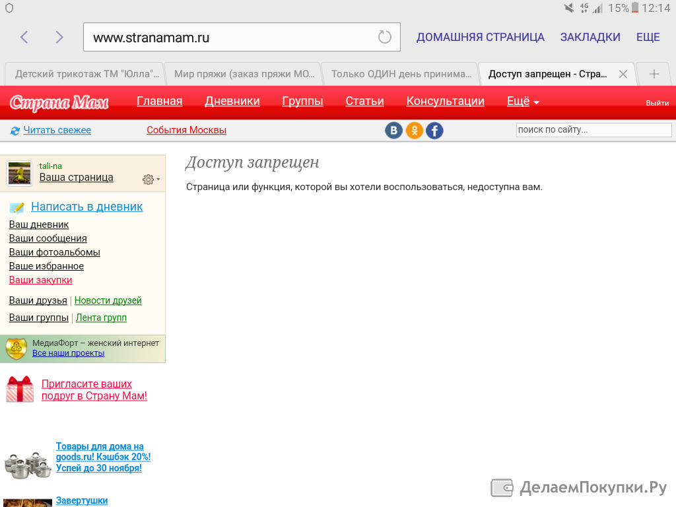Go to Главная in the site menu
Image resolution: width=676 pixels, height=507 pixels.
point(160,101)
